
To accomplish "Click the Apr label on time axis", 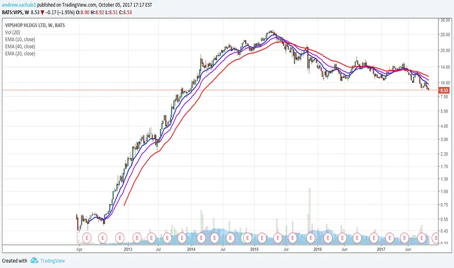I will [79, 249].
